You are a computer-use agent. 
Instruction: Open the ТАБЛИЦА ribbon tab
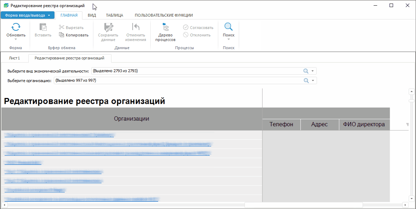point(115,15)
